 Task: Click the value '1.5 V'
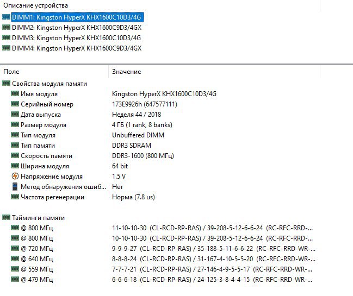coord(119,177)
